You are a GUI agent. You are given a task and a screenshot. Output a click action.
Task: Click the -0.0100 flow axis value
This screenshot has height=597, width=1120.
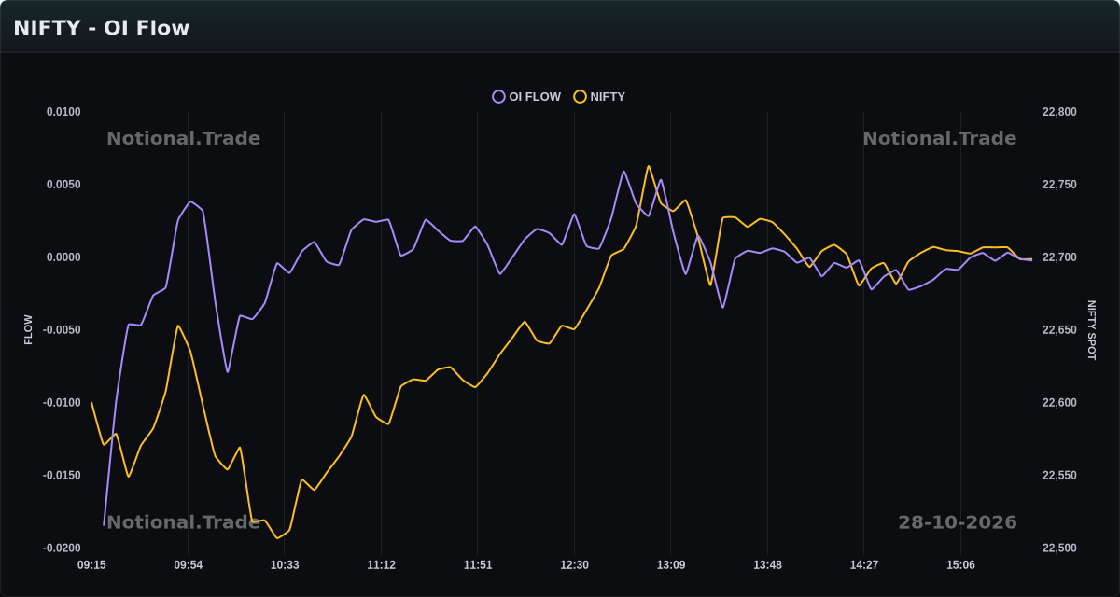[x=62, y=403]
